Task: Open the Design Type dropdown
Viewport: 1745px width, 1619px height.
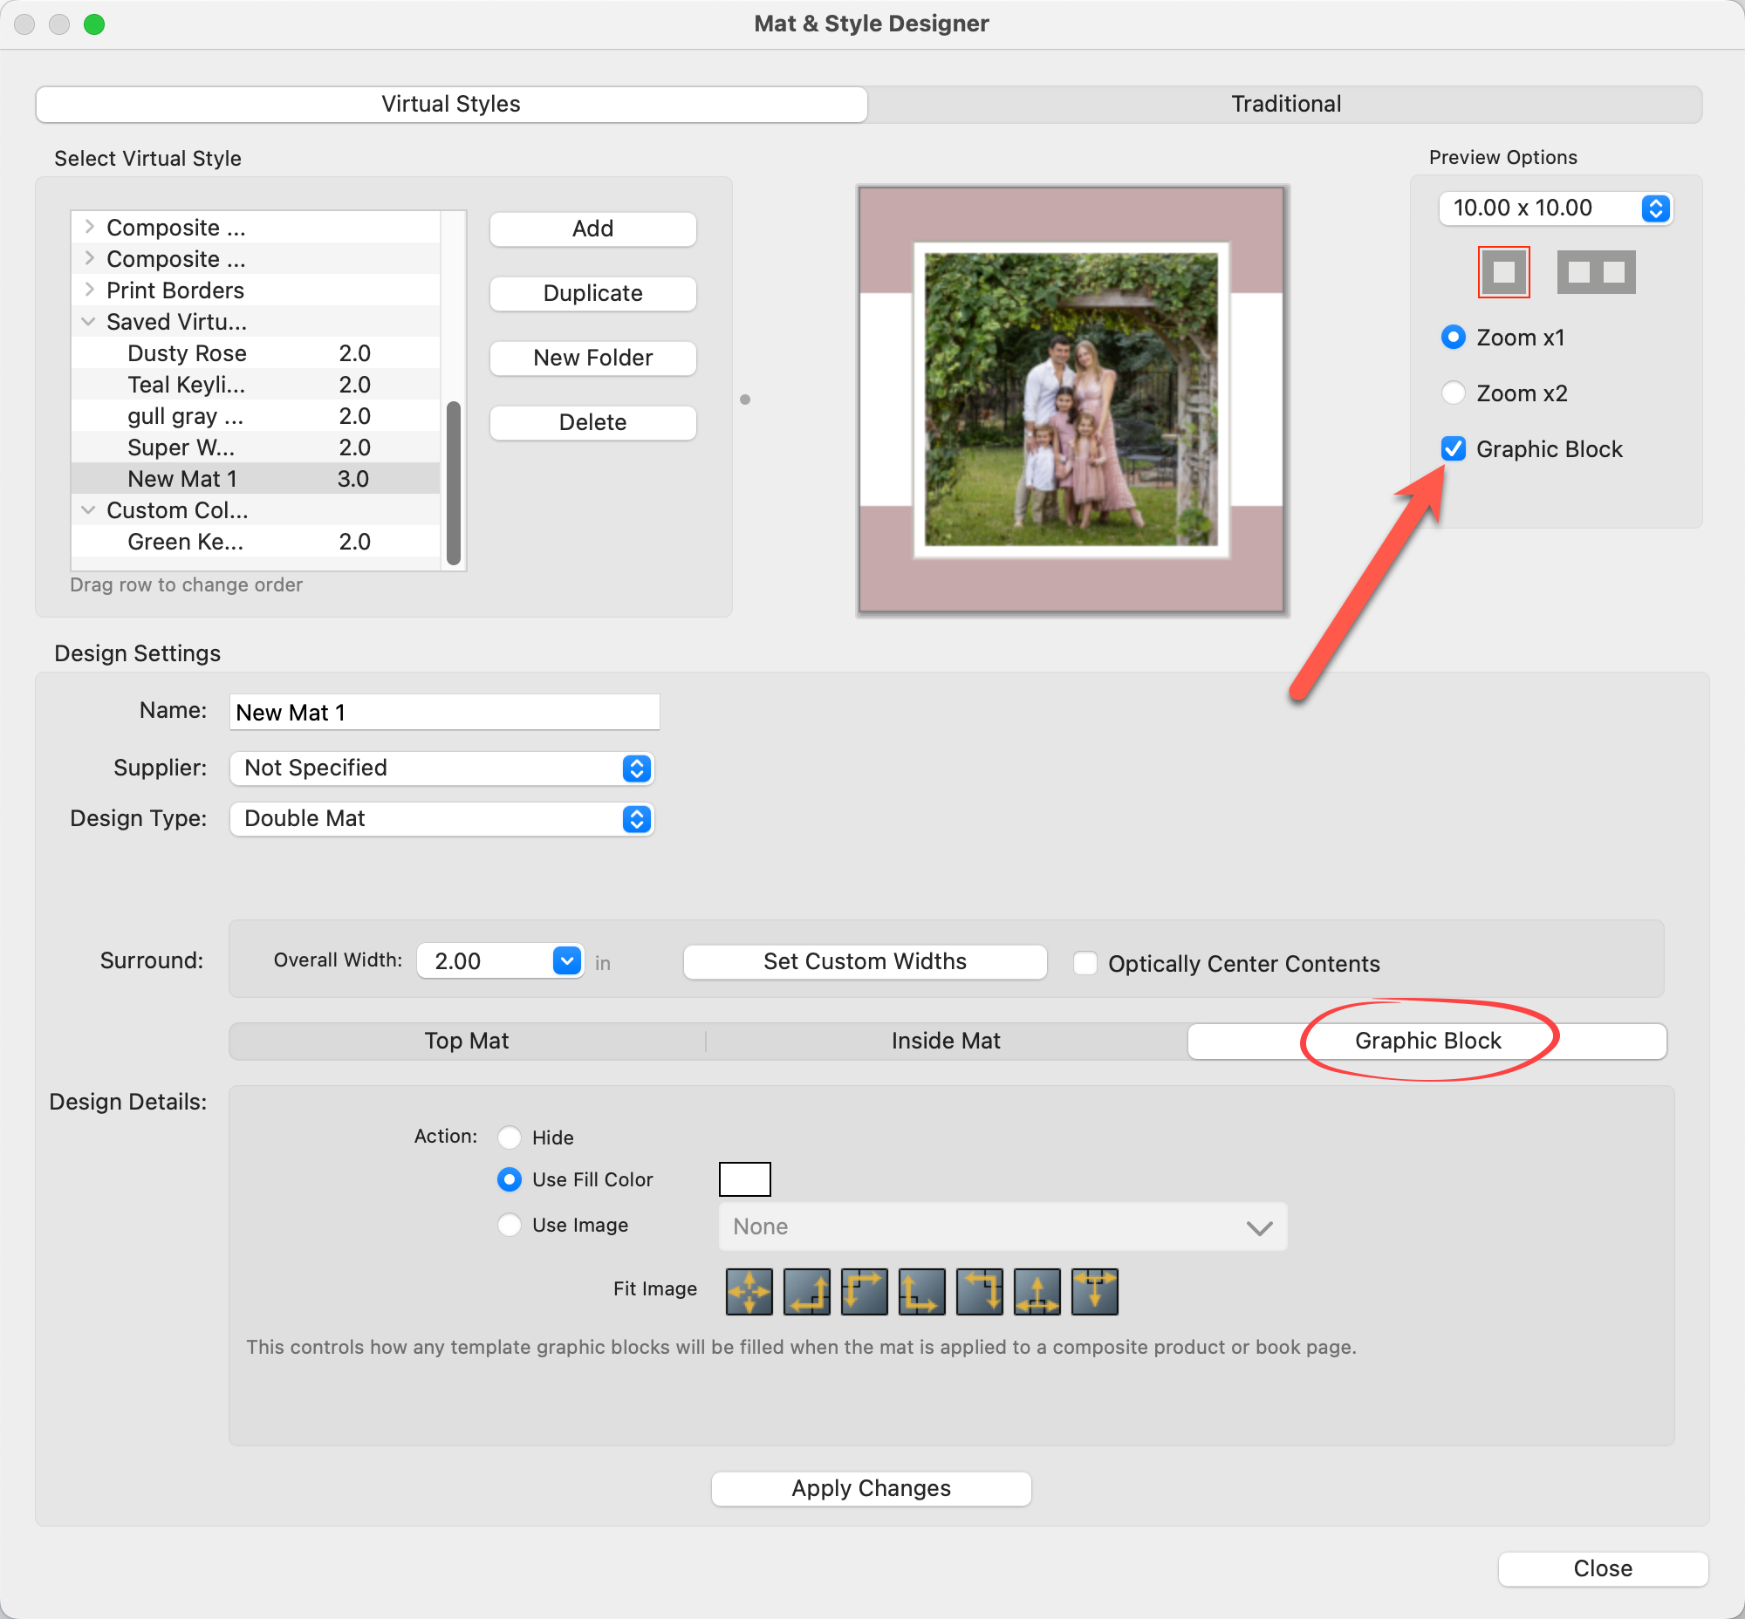Action: 441,818
